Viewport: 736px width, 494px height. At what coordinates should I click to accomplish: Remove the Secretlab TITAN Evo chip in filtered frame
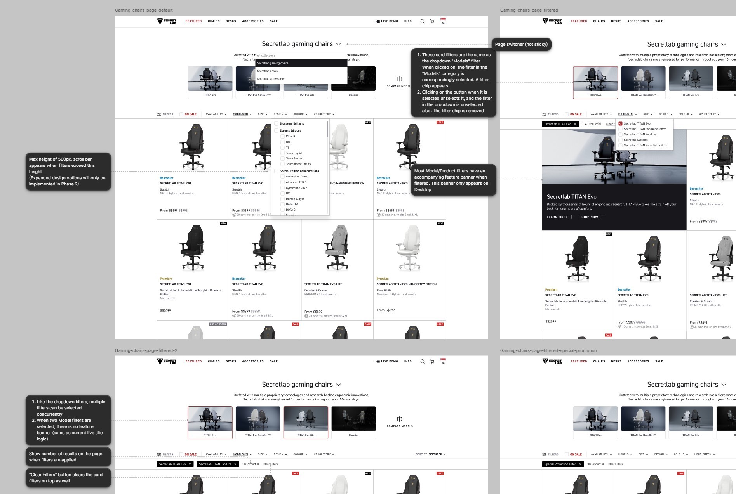point(575,124)
